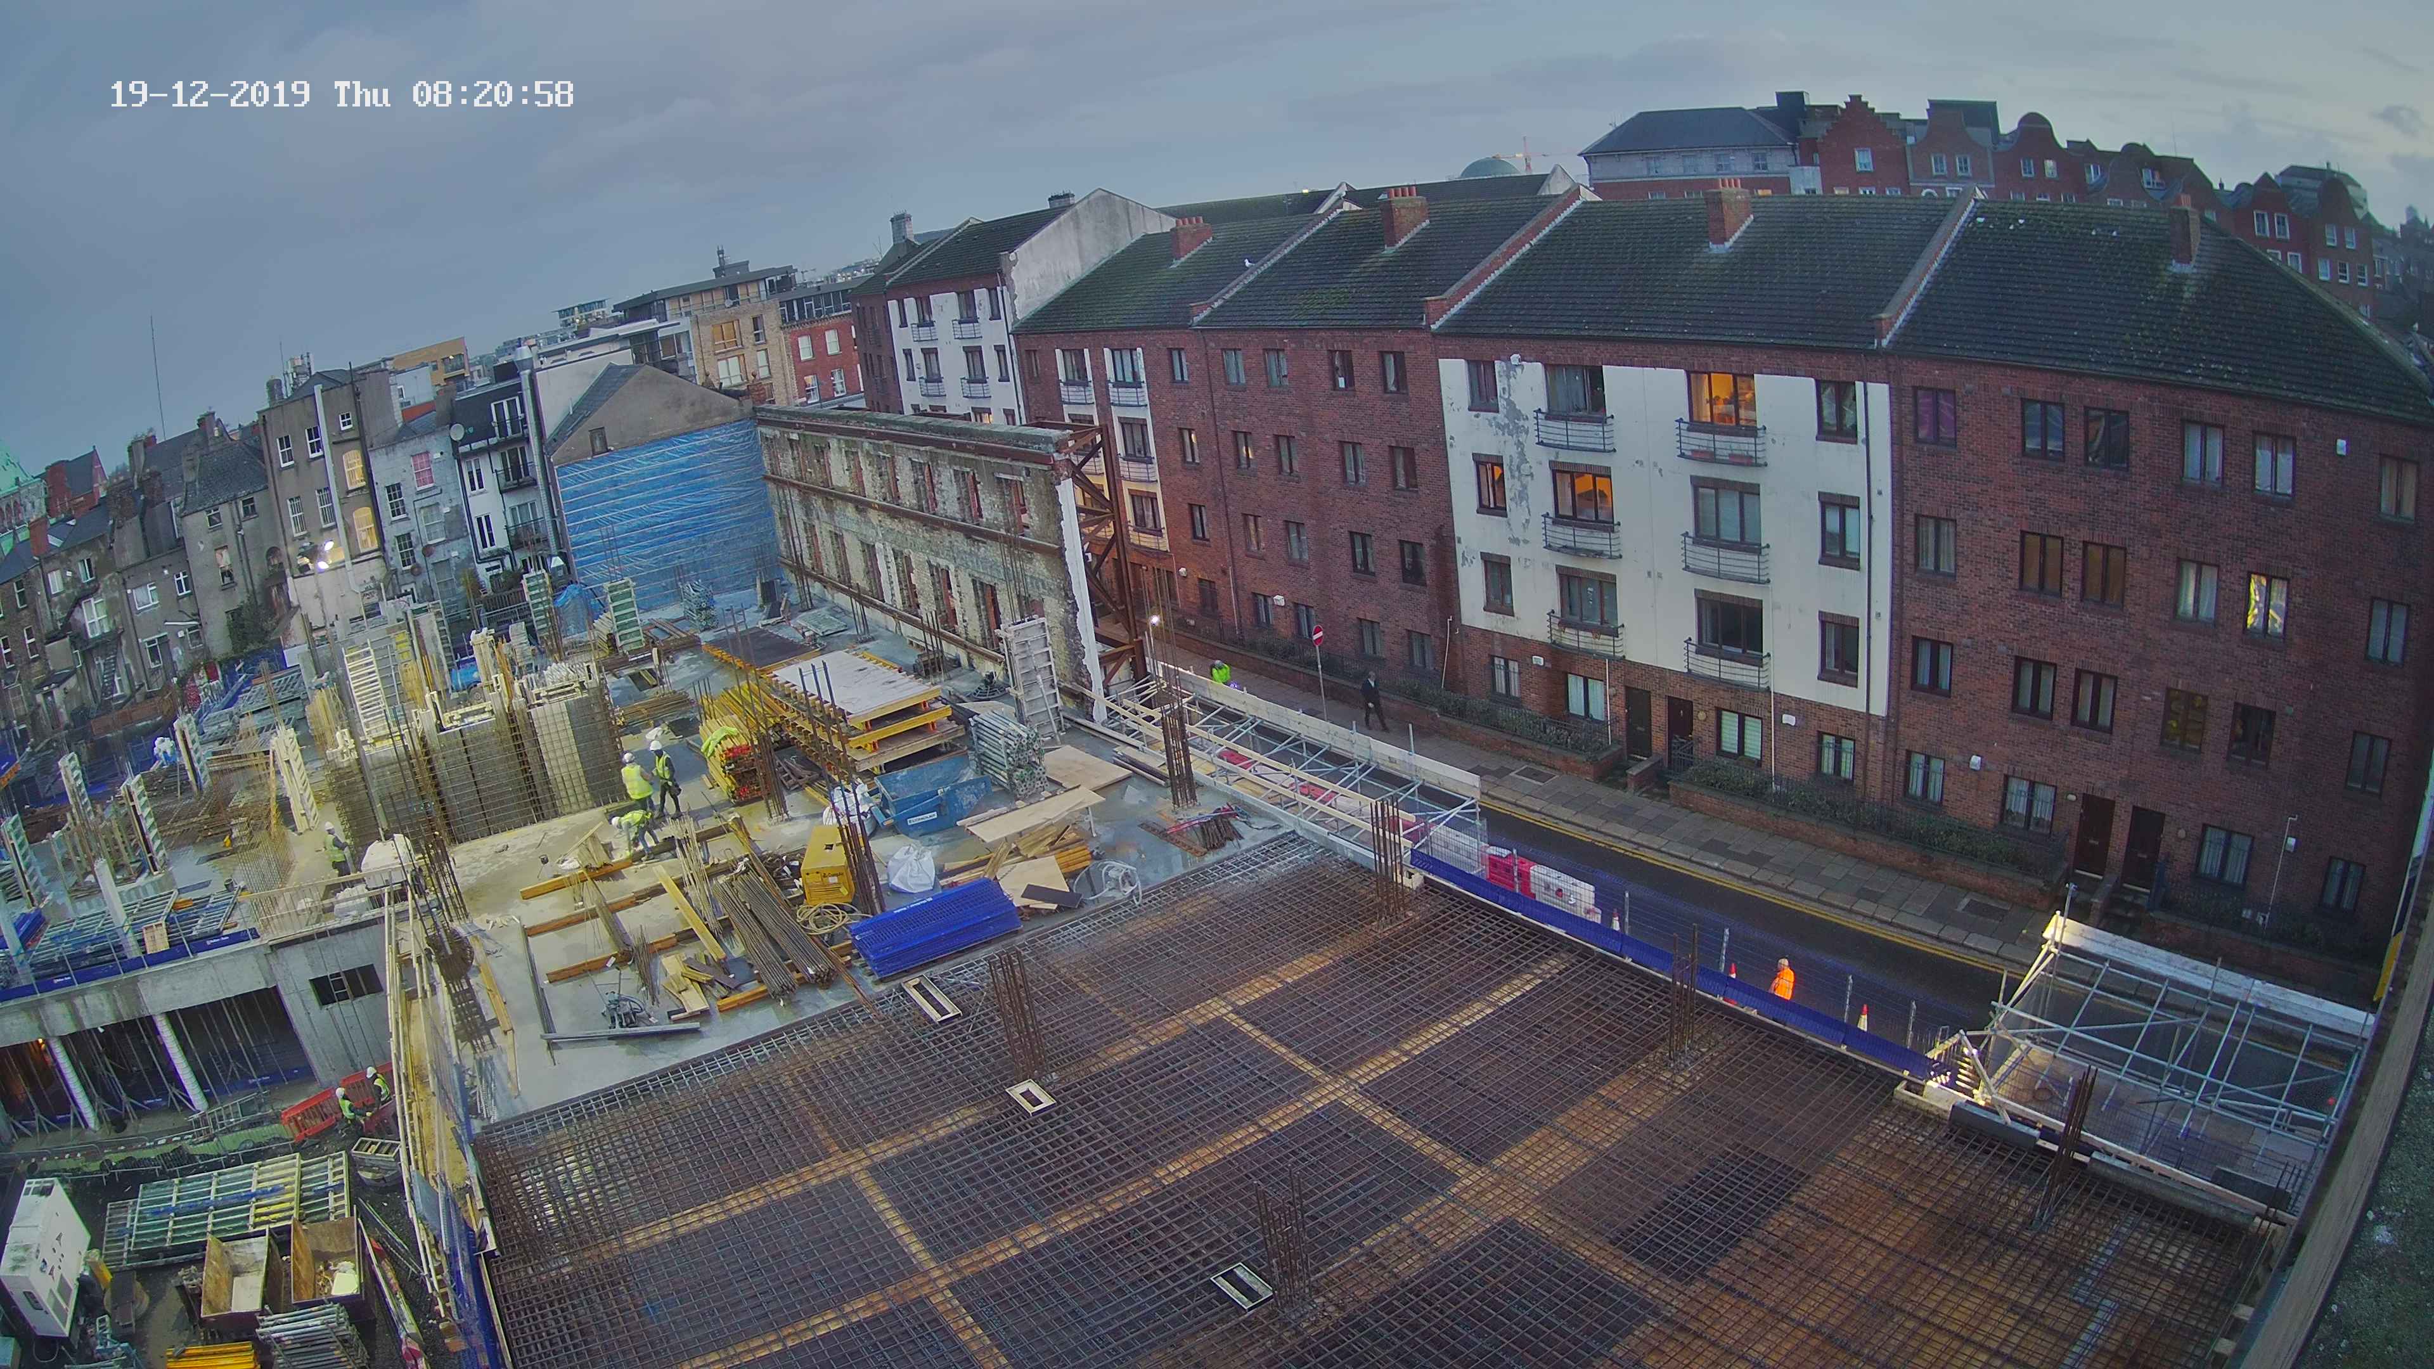Screen dimensions: 2434x1369
Task: Click the green dome on the distant skyline
Action: (x=1489, y=168)
